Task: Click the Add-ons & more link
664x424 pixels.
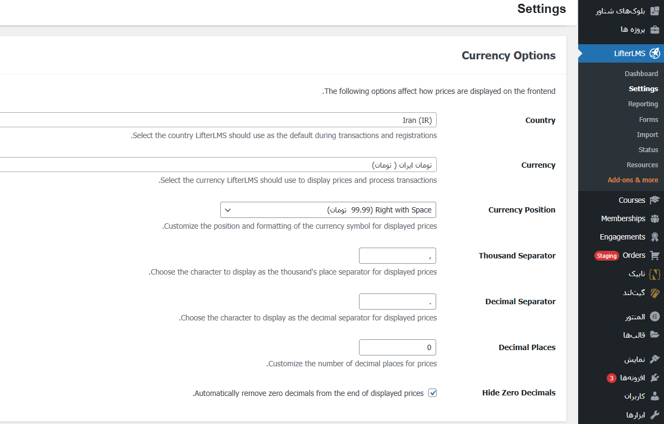Action: pyautogui.click(x=633, y=180)
